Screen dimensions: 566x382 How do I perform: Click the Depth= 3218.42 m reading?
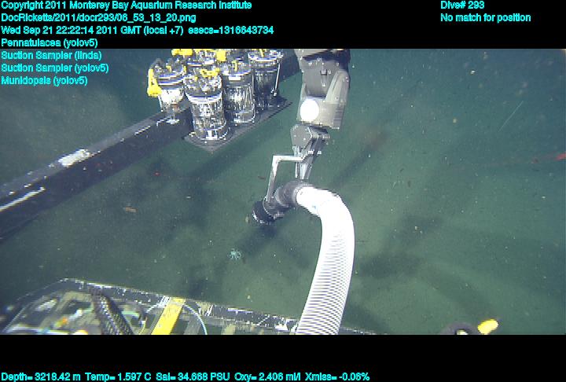(x=41, y=377)
